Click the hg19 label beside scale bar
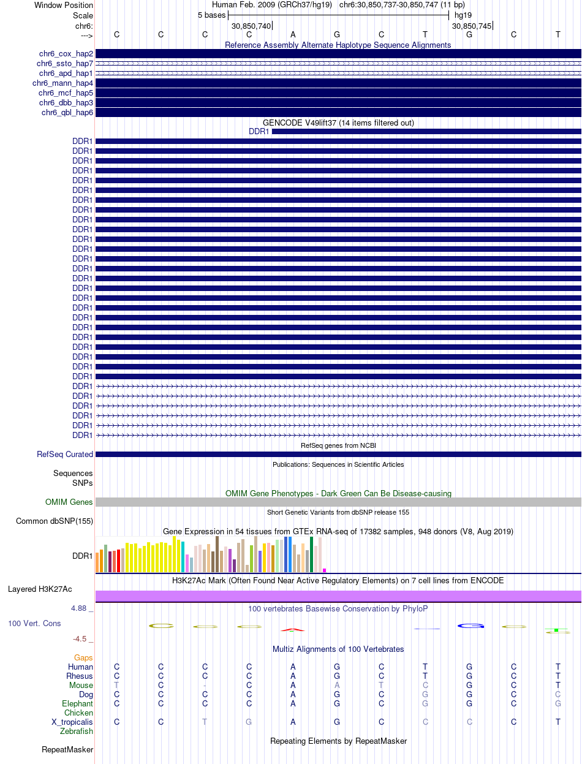Image resolution: width=582 pixels, height=764 pixels. point(463,15)
